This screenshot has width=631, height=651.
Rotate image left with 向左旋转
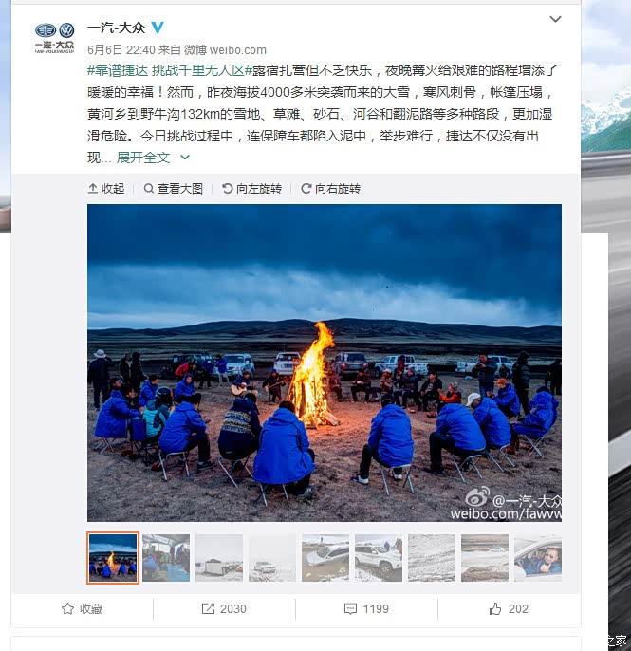(252, 189)
